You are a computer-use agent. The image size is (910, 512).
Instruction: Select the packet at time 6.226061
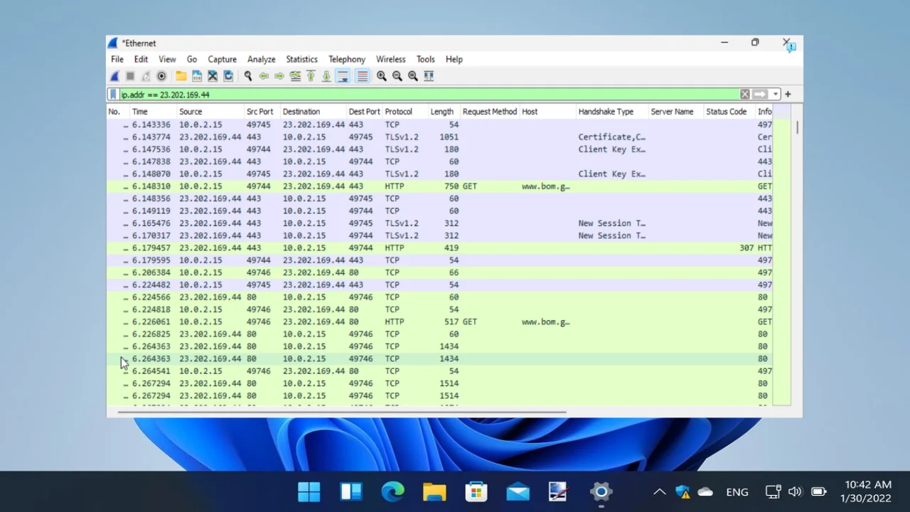439,322
